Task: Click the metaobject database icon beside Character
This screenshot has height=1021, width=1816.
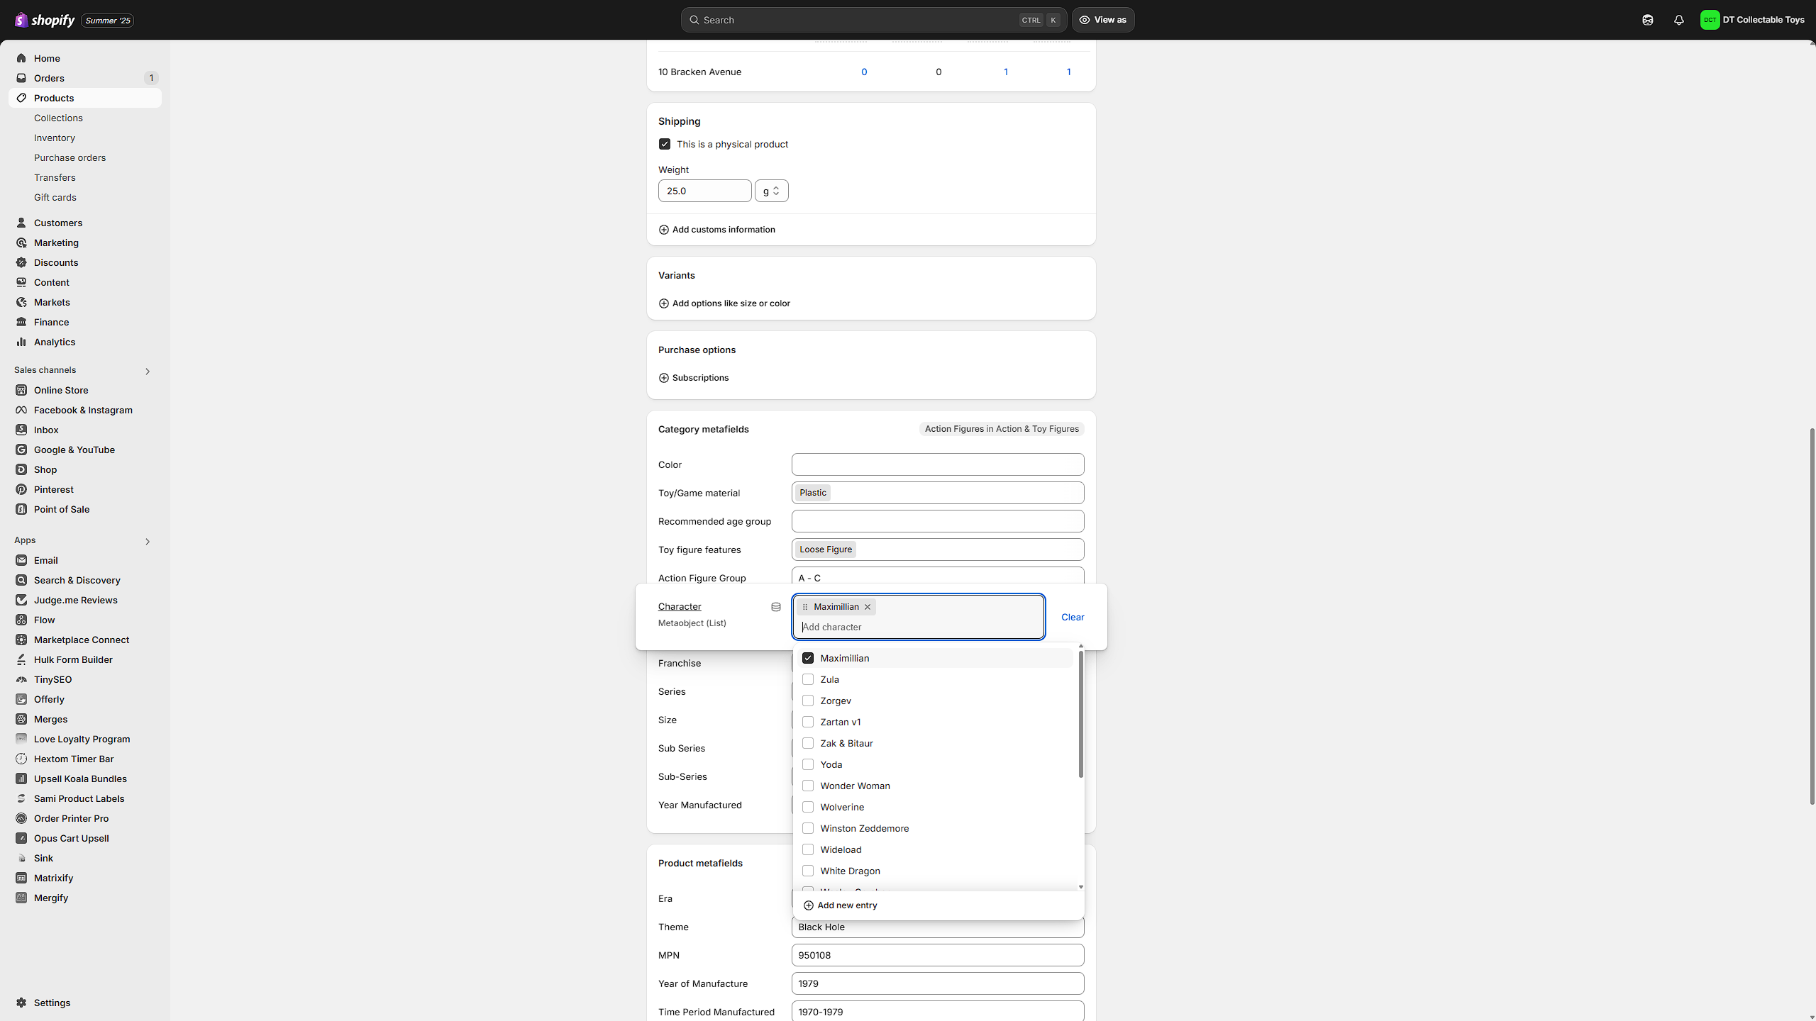Action: 776,607
